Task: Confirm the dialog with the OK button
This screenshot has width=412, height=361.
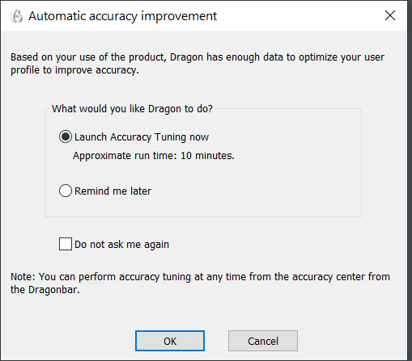Action: click(x=170, y=341)
